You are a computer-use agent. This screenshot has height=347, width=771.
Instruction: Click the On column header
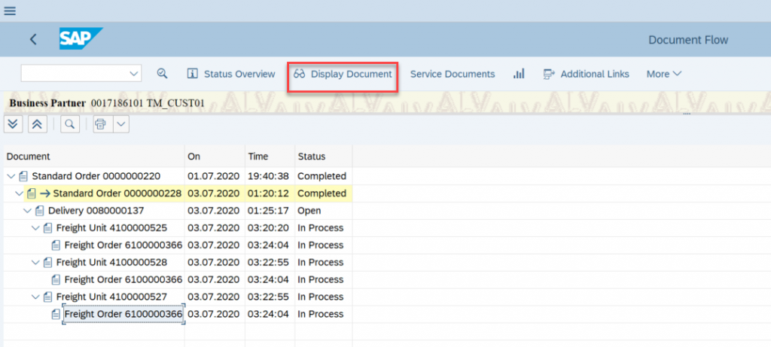pos(215,157)
